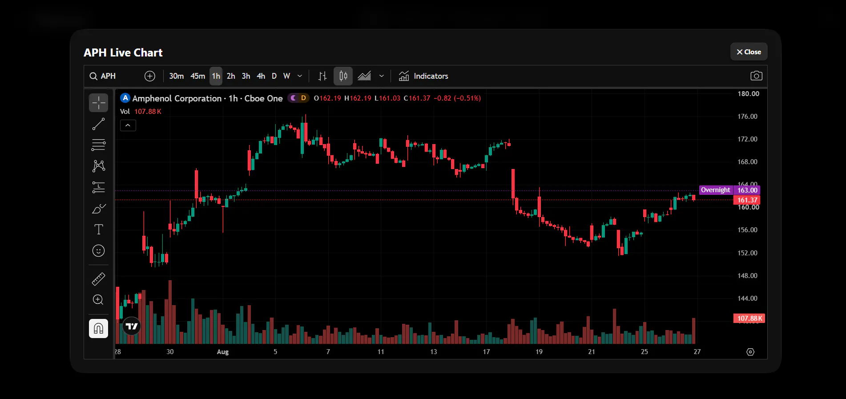This screenshot has width=846, height=399.
Task: Click the 156.00 price axis value
Action: pyautogui.click(x=747, y=230)
